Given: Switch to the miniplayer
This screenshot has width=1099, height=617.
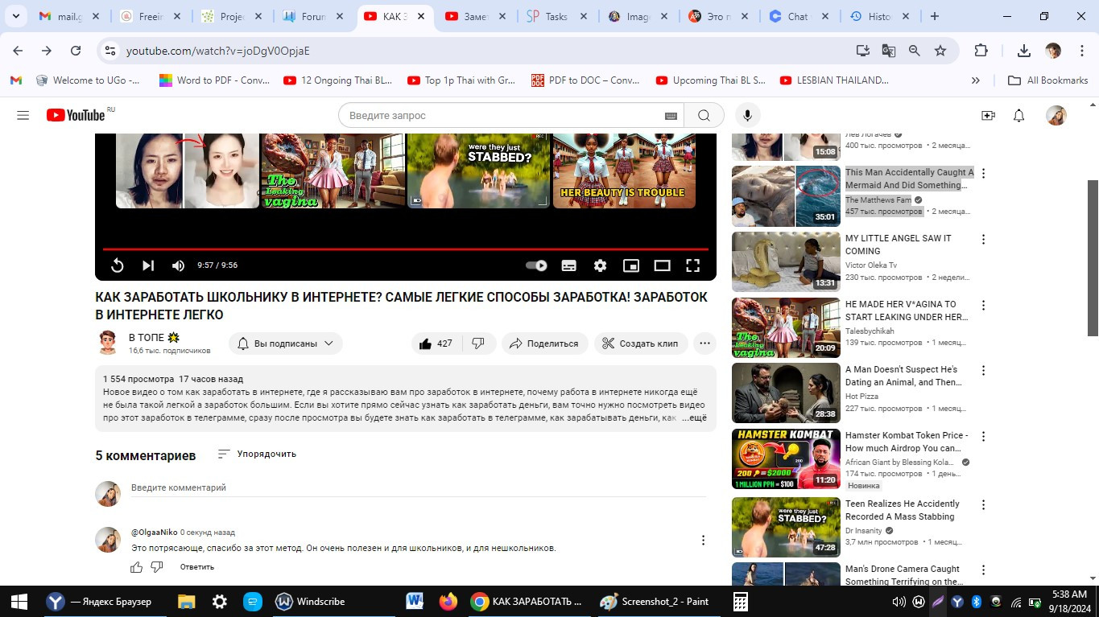Looking at the screenshot, I should pyautogui.click(x=631, y=265).
